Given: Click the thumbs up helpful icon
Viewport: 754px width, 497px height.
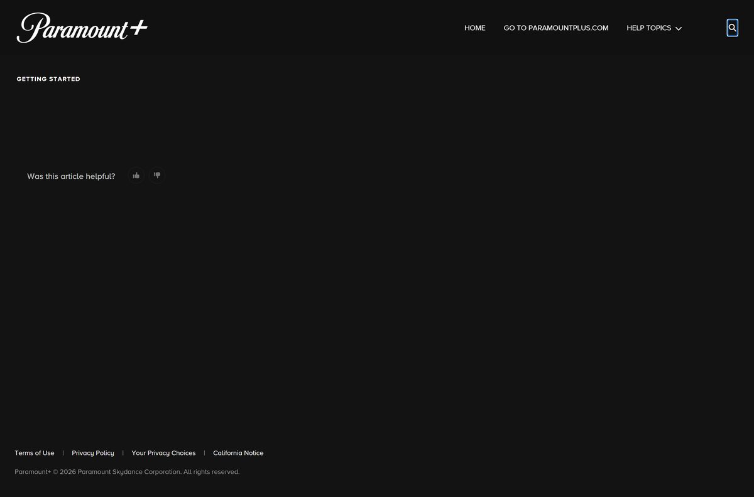Looking at the screenshot, I should pos(136,176).
